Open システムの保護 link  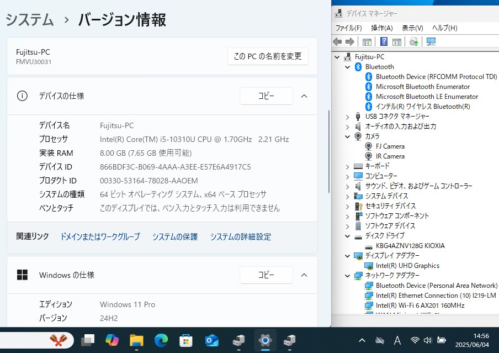175,236
